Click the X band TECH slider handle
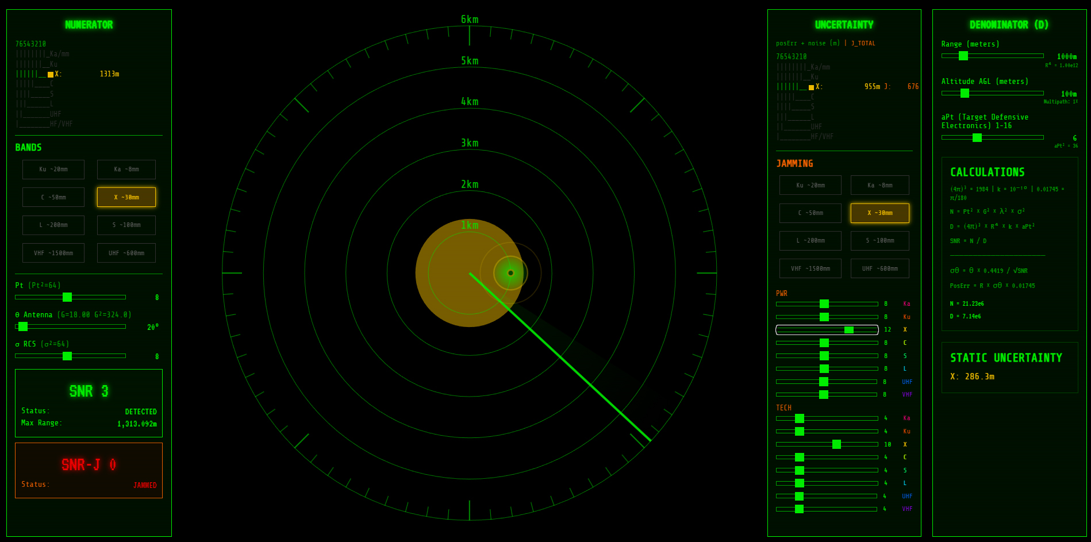The image size is (1091, 542). click(836, 444)
